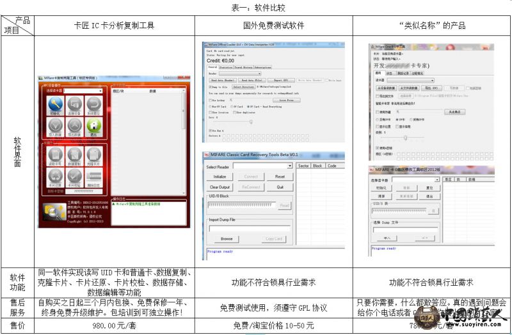Click Browse button under Import Dump File
Screen dimensions: 512x335
tap(227, 238)
